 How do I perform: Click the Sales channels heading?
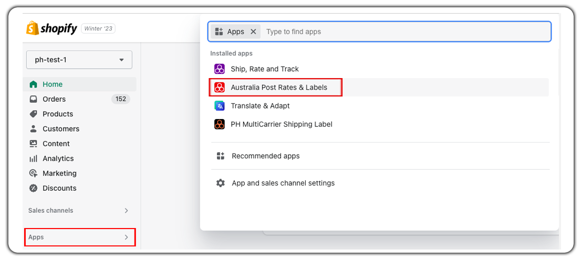(51, 210)
